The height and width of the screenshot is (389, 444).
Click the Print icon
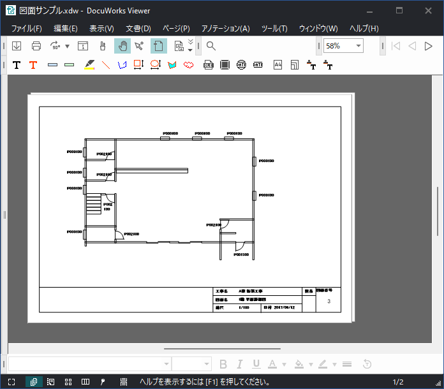tap(36, 46)
